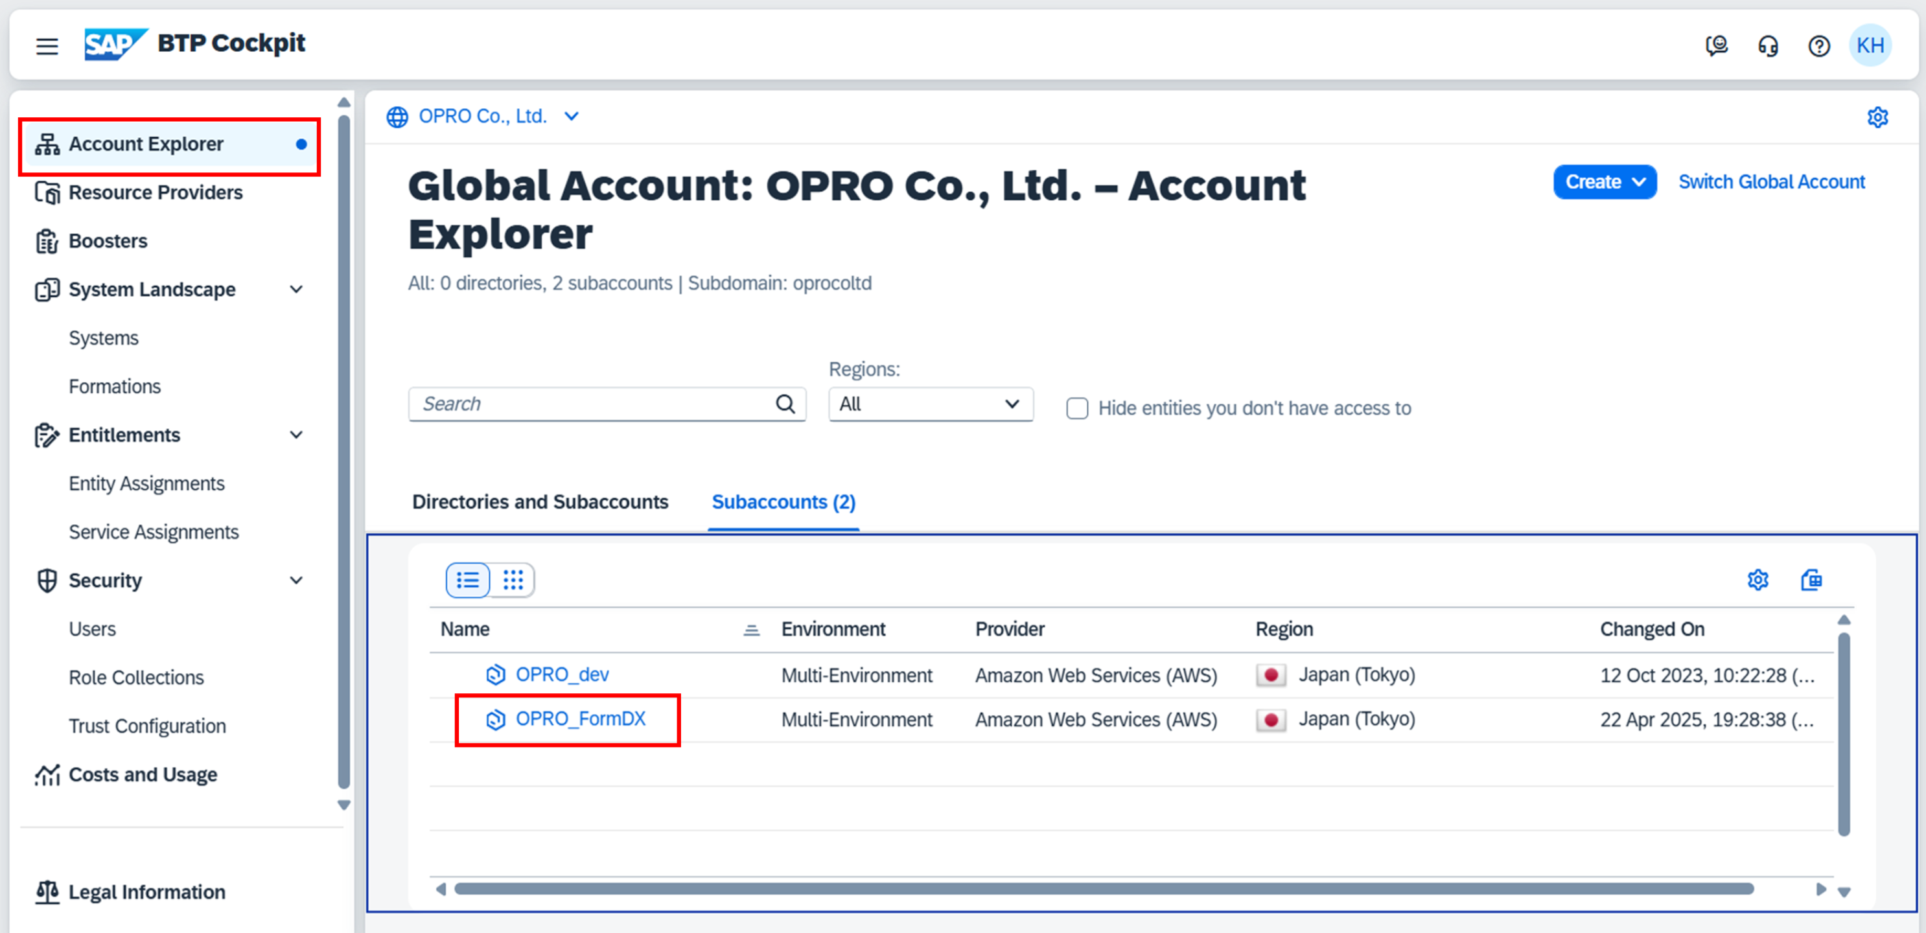1926x933 pixels.
Task: Expand the OPRO Co., Ltd. breadcrumb dropdown
Action: pyautogui.click(x=571, y=116)
